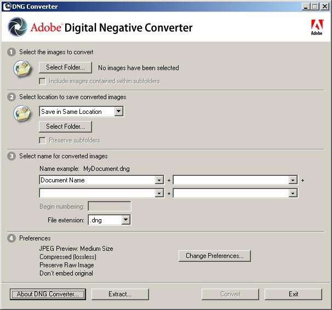Image resolution: width=332 pixels, height=310 pixels.
Task: Click the 'No images have been selected' text
Action: coord(139,68)
